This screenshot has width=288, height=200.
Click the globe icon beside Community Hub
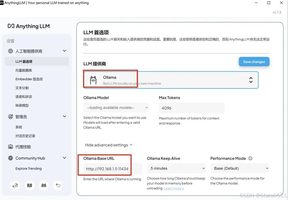point(10,158)
